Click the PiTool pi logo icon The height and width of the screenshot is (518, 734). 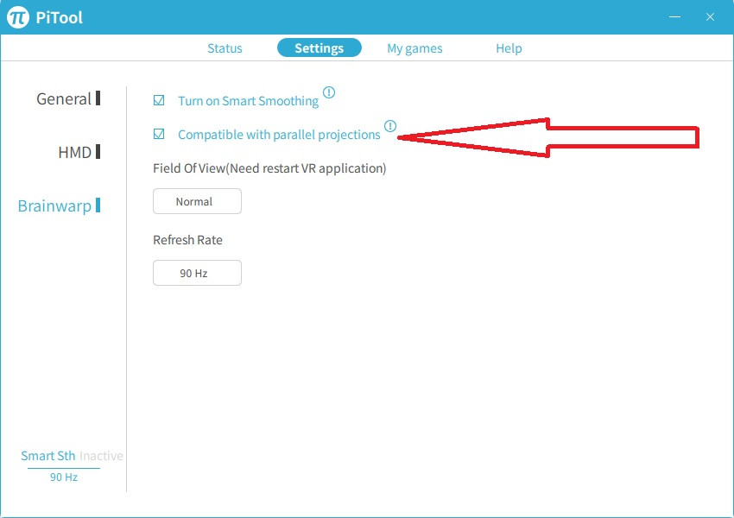click(18, 17)
